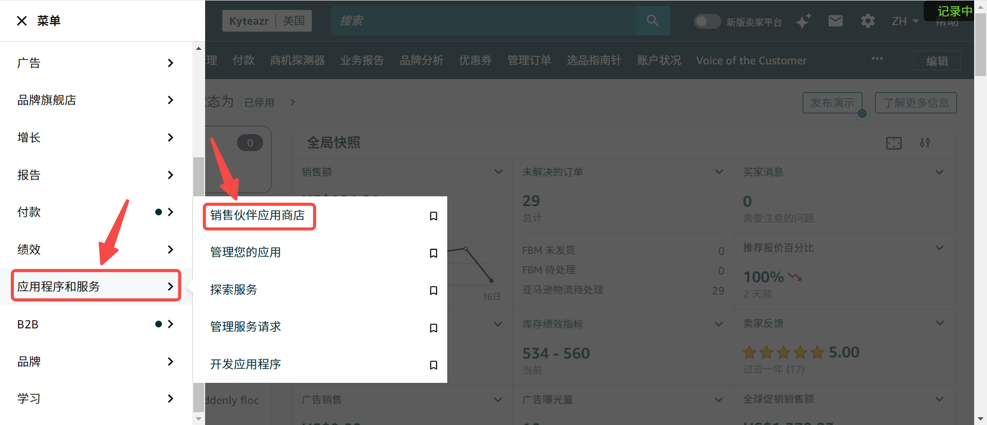987x425 pixels.
Task: Select 应用程序和服务 in the menu
Action: click(x=96, y=286)
